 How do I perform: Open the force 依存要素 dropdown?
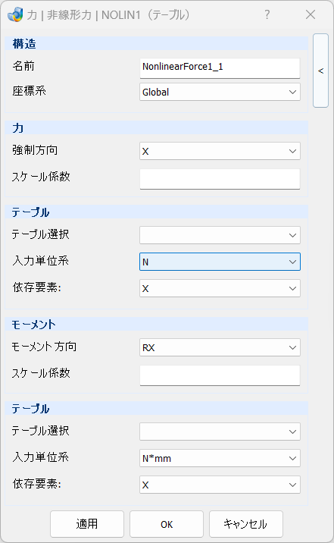[x=220, y=288]
